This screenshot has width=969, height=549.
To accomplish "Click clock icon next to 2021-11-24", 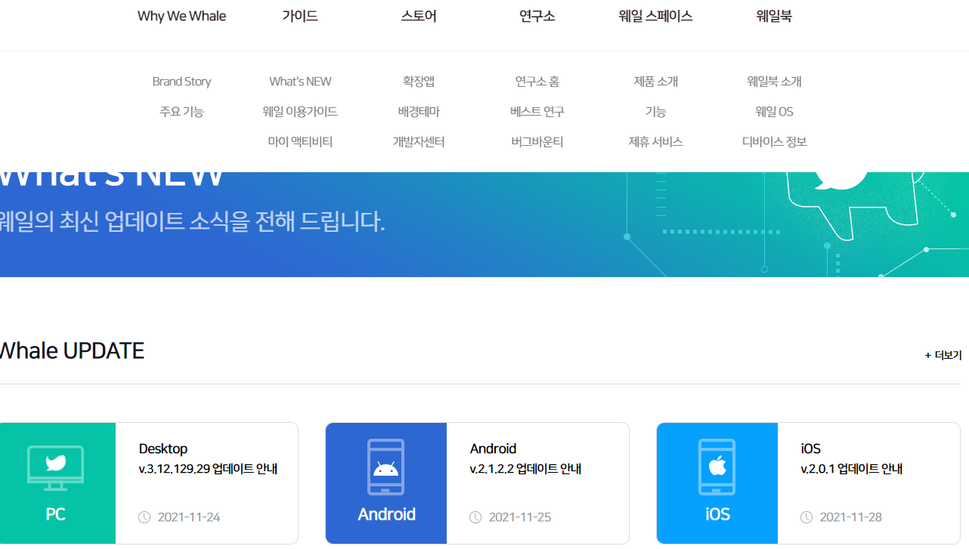I will tap(144, 517).
